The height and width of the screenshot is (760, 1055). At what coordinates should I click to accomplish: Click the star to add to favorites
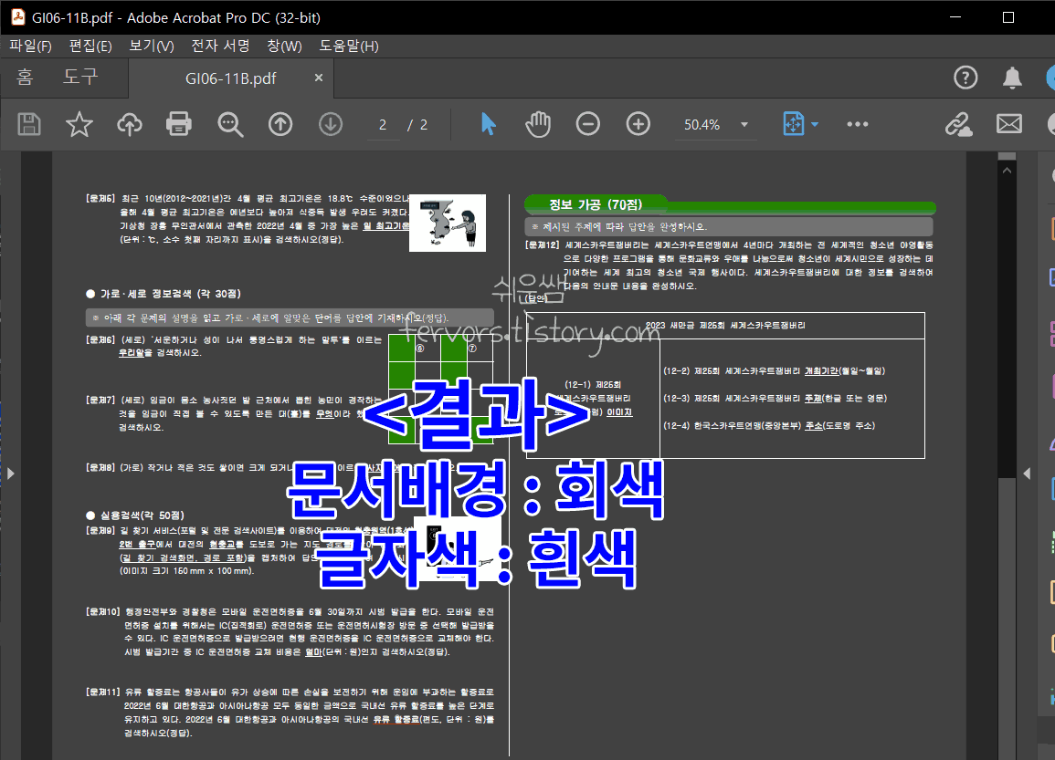[x=79, y=124]
